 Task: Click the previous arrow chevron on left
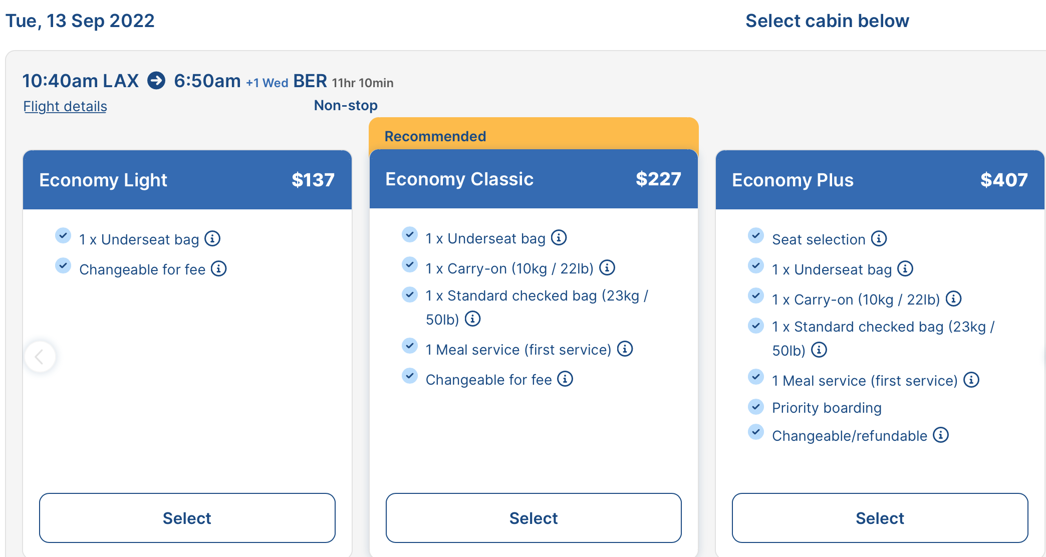[40, 357]
